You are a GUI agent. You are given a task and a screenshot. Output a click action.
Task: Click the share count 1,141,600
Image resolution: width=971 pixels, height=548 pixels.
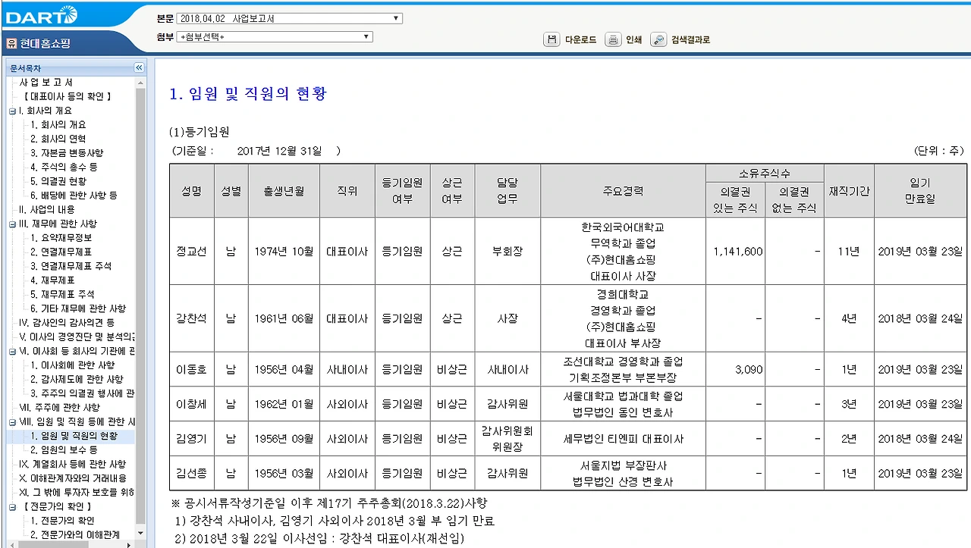[x=738, y=252]
